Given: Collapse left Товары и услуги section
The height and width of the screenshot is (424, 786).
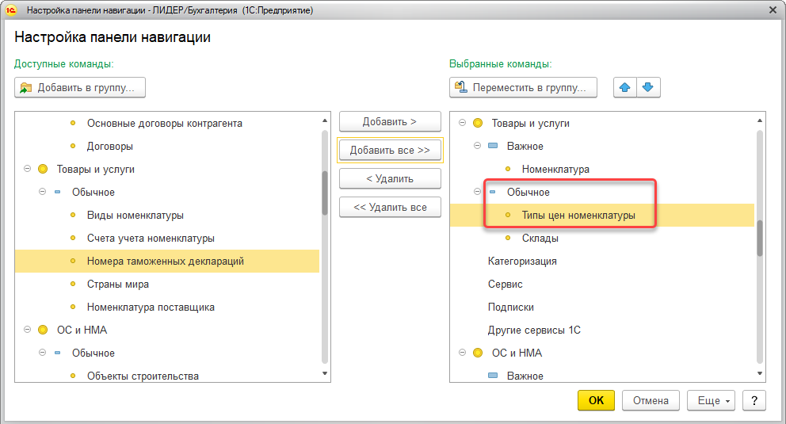Looking at the screenshot, I should coord(28,169).
